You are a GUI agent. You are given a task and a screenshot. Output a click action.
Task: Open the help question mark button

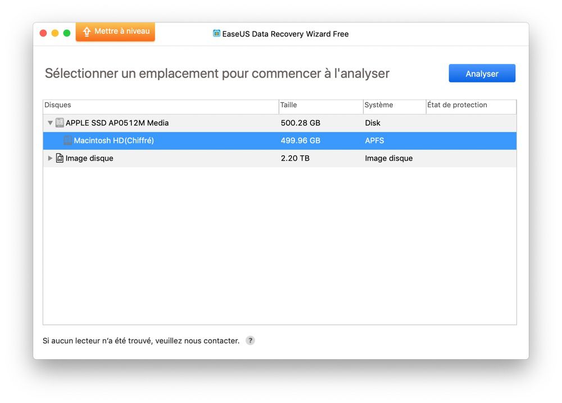250,340
